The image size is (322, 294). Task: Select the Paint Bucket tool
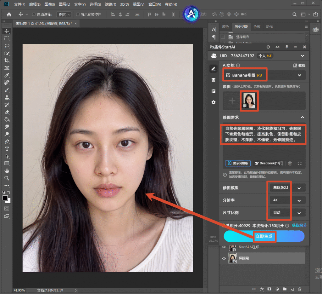click(x=7, y=119)
